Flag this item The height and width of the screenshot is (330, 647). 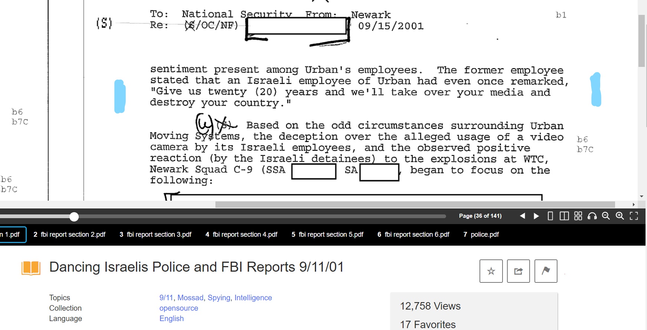[x=546, y=271]
